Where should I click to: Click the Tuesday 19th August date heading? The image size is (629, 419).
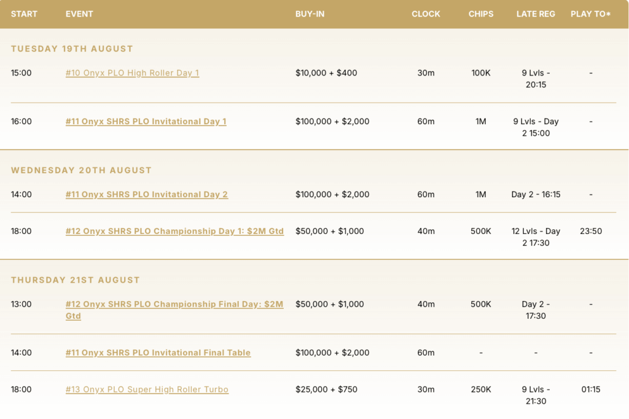[72, 49]
